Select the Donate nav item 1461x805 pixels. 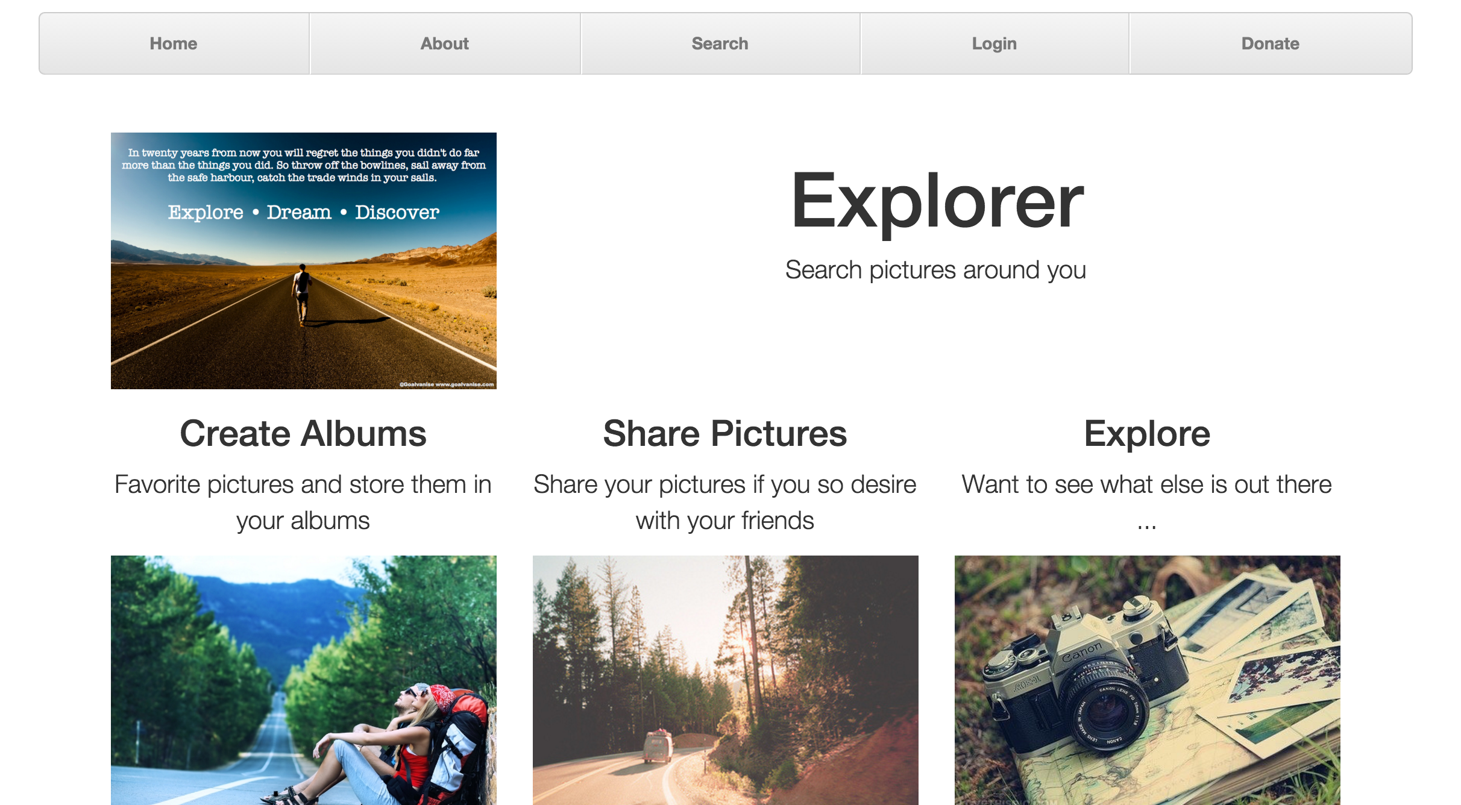[x=1270, y=43]
